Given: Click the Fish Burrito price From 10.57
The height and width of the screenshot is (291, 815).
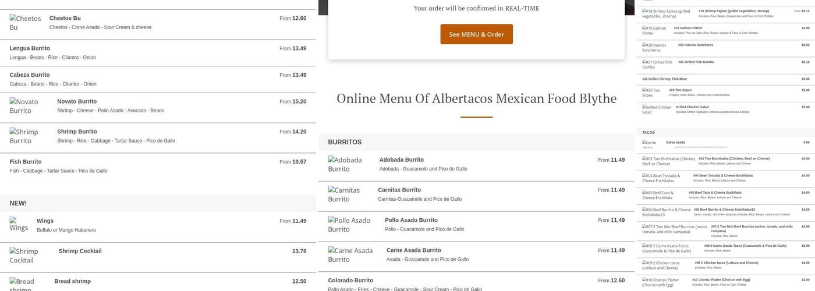Looking at the screenshot, I should (293, 162).
